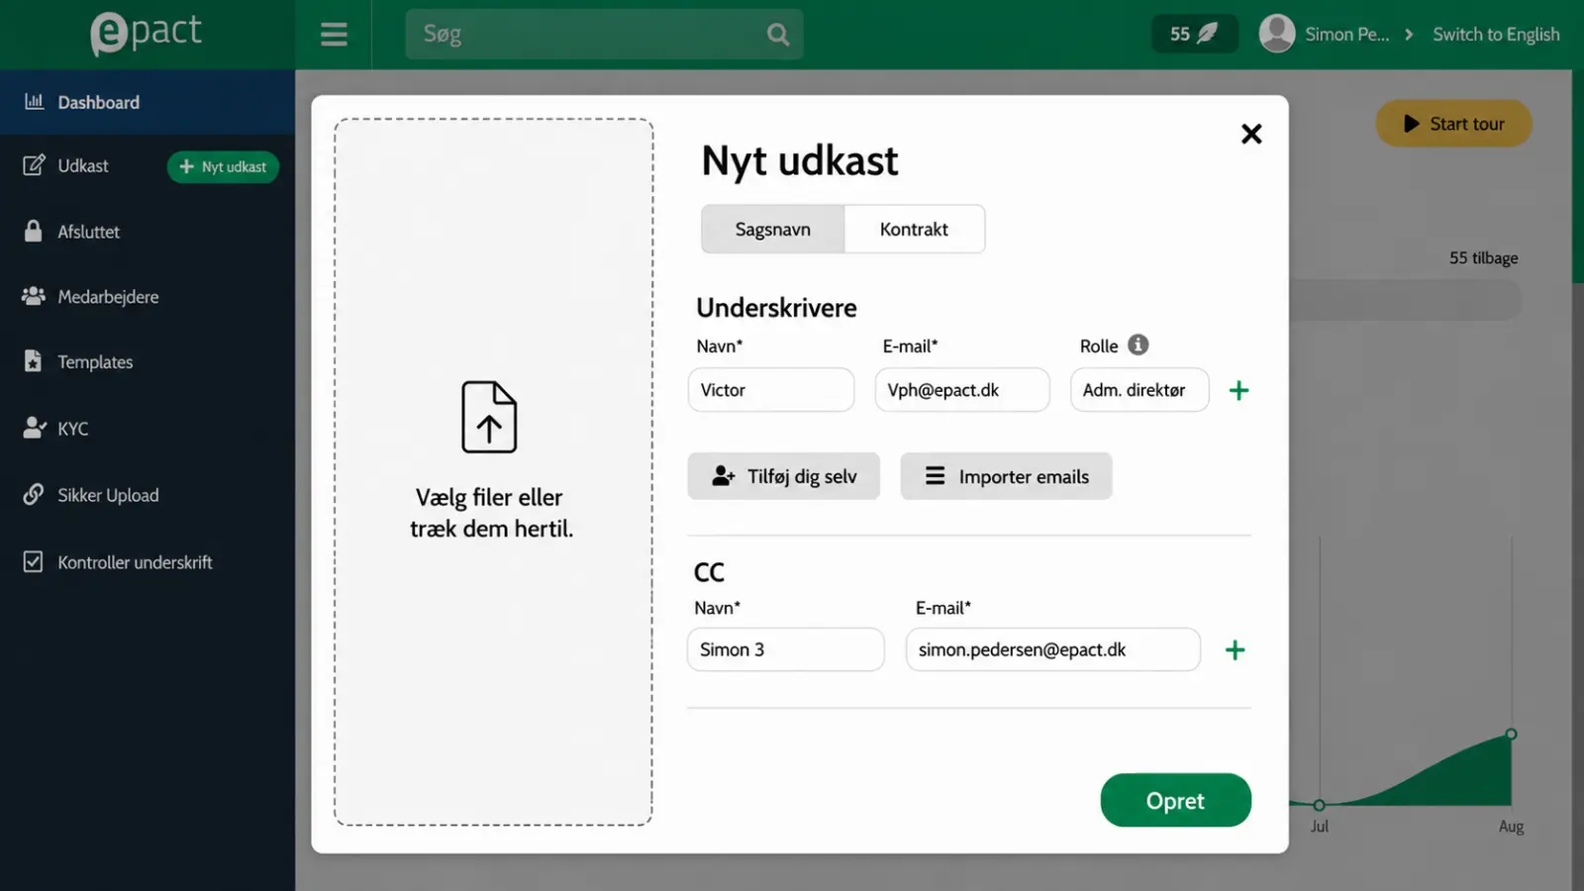Close the Nyt udkast dialog

1251,134
